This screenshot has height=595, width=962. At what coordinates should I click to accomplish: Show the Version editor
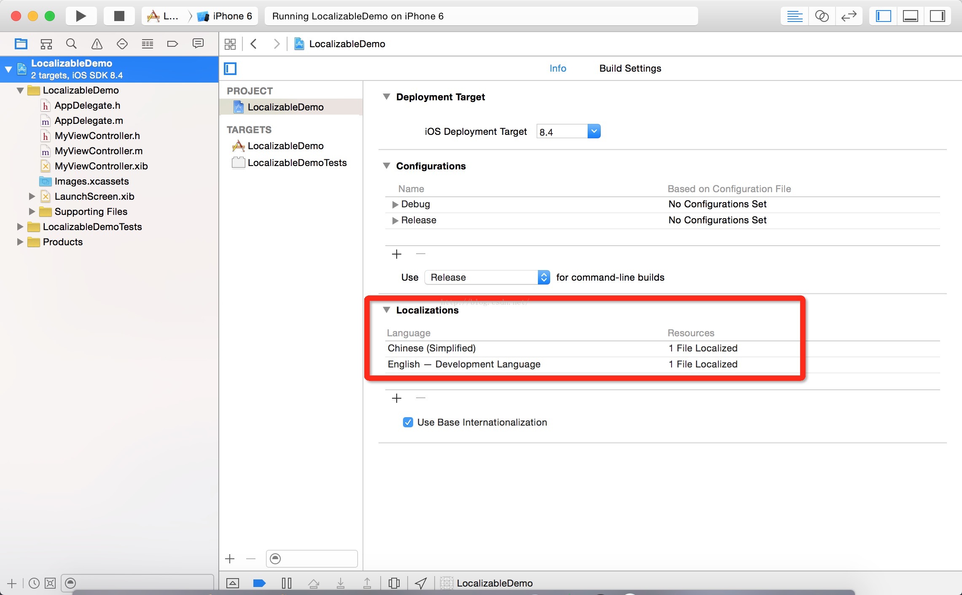(849, 16)
